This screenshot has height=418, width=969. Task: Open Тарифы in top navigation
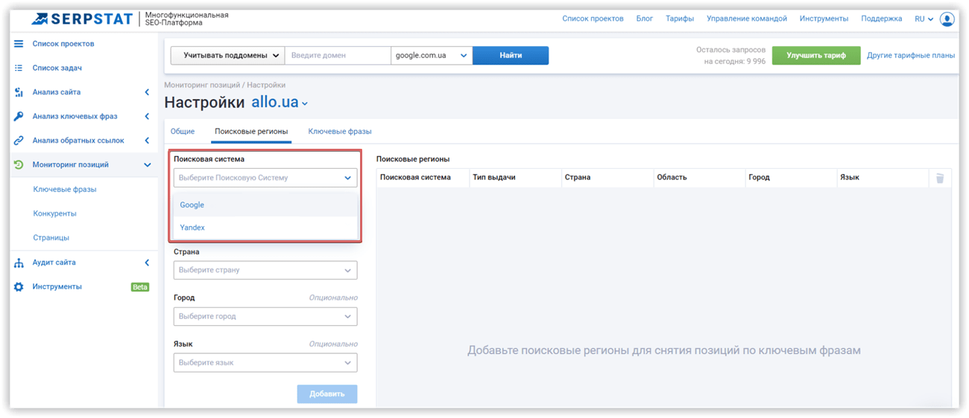tap(680, 19)
